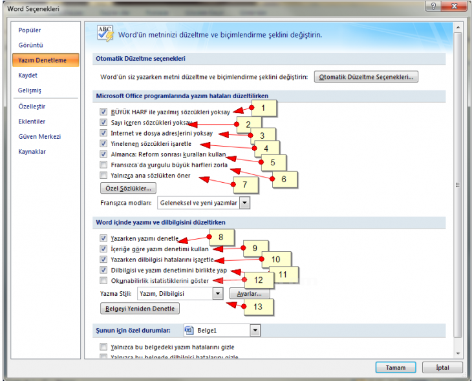Image resolution: width=472 pixels, height=381 pixels.
Task: Enable 'Fransızca'da vurgulu büyük harfleri zorla'
Action: (x=103, y=165)
